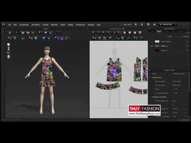Click the pink-red square icon in 2D toolbar

pos(140,33)
